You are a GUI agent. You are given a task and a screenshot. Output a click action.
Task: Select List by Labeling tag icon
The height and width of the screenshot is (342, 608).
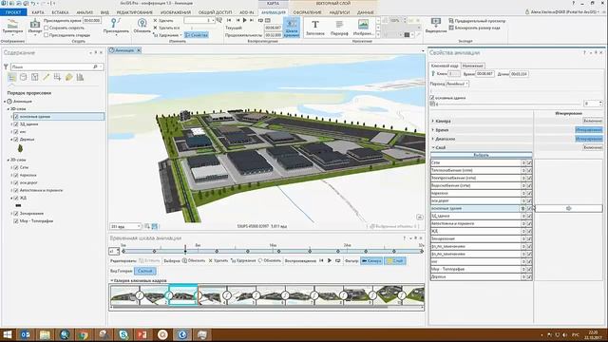68,77
